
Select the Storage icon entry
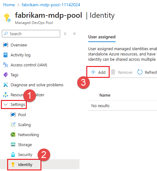[13, 145]
